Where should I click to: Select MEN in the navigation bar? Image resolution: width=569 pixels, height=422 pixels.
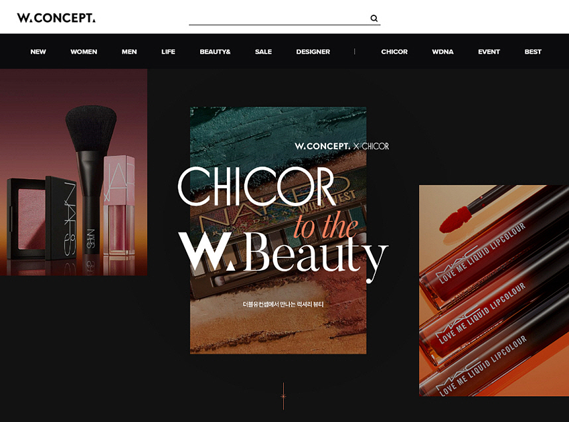129,52
